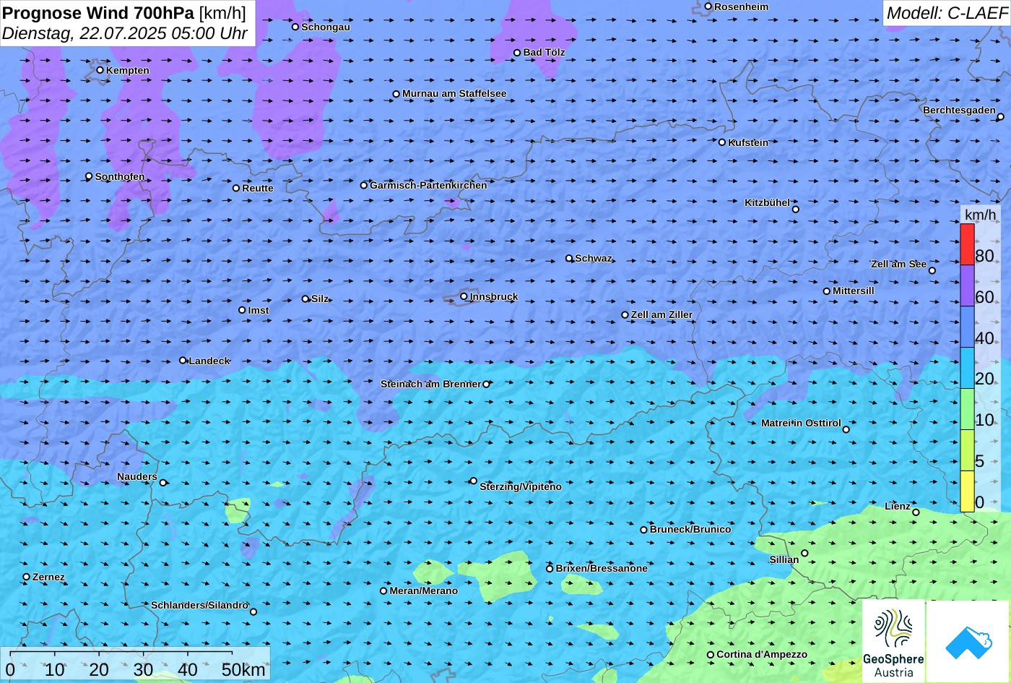Click the Sterzing/Vipiteno marker

click(x=474, y=481)
